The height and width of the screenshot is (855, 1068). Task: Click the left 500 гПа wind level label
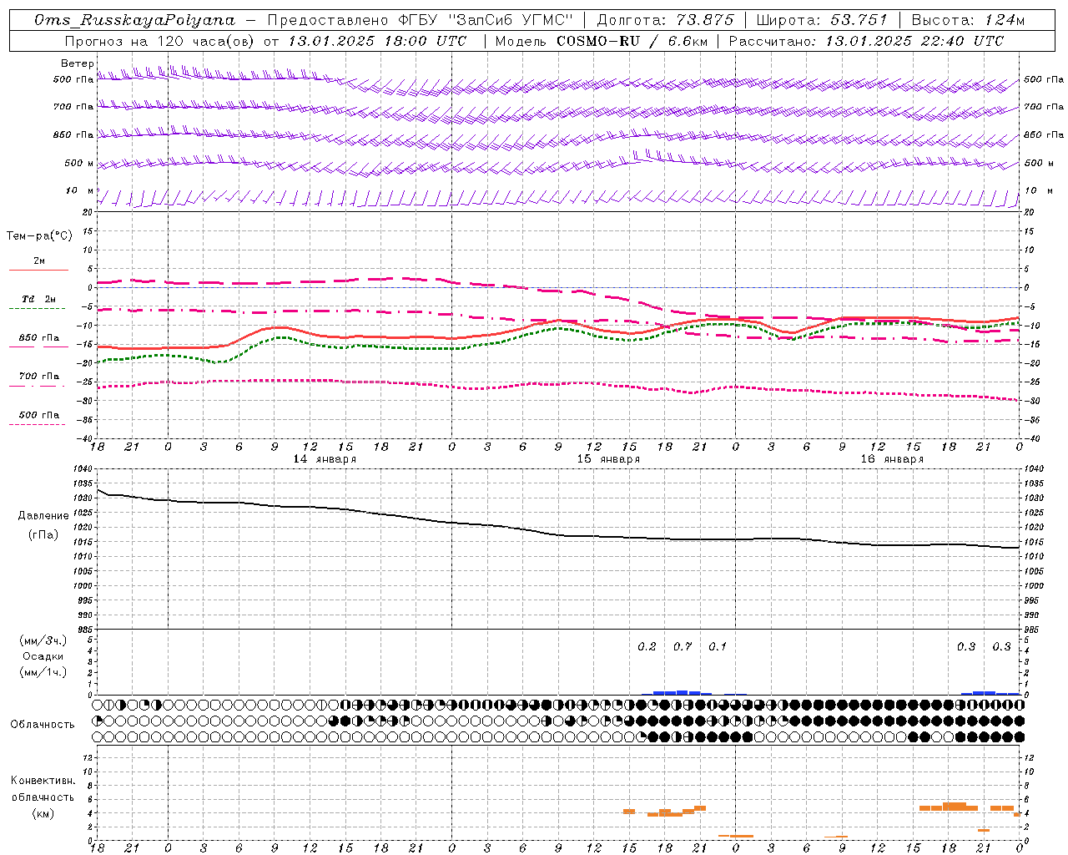coord(73,80)
